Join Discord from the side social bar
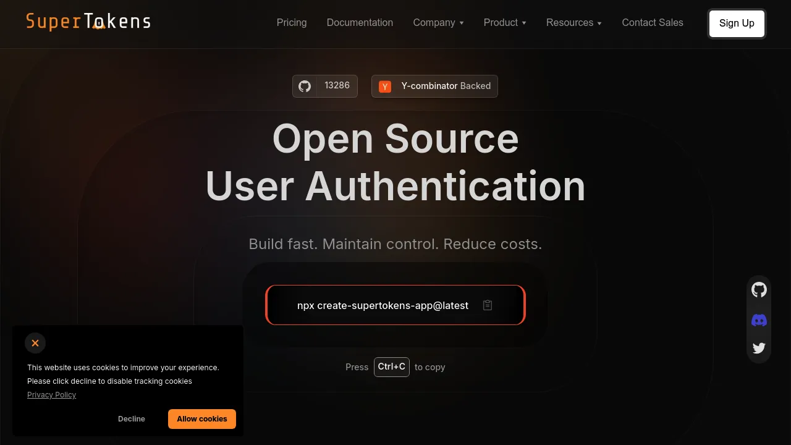 tap(759, 320)
